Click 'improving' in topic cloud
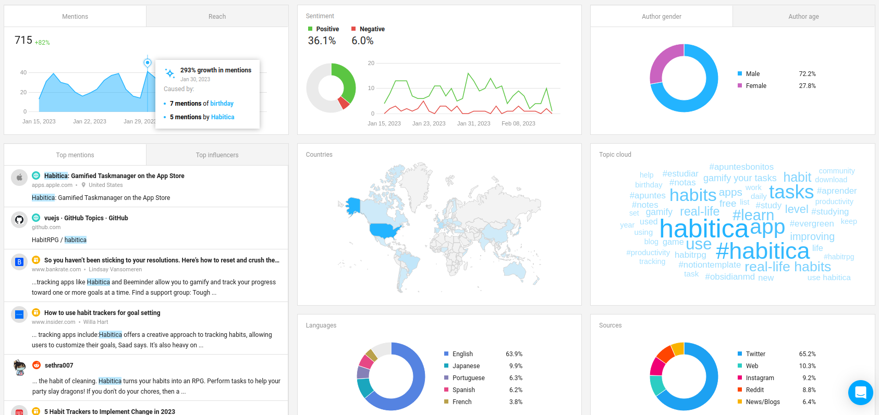The width and height of the screenshot is (879, 415). click(x=812, y=236)
